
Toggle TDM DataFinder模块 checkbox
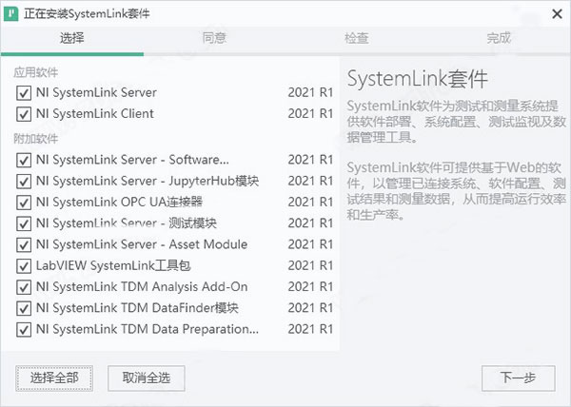click(24, 308)
